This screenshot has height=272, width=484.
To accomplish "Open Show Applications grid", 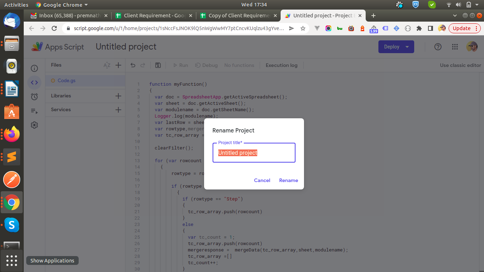I will tap(12, 261).
